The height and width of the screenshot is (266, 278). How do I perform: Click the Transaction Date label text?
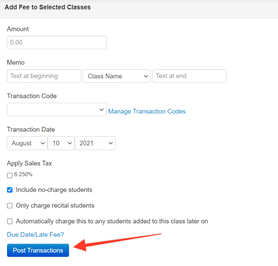[x=31, y=129]
